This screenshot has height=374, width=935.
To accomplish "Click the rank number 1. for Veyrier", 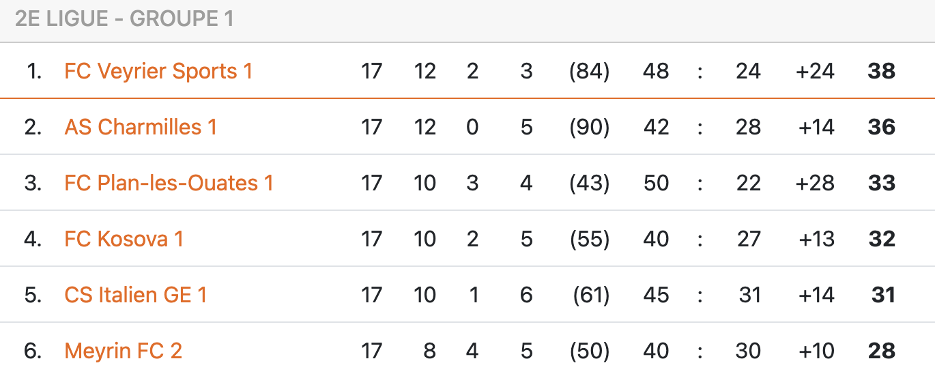I will tap(34, 71).
